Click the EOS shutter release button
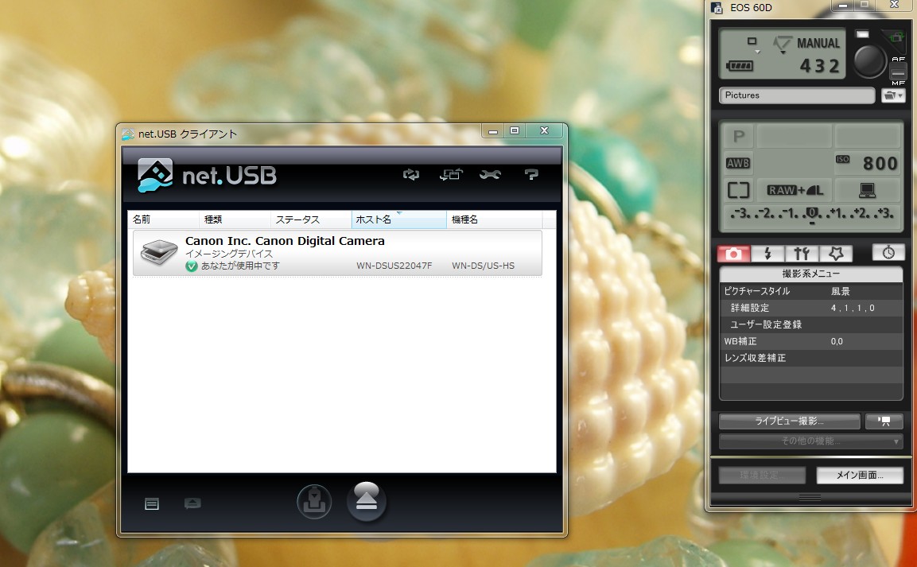 [869, 60]
